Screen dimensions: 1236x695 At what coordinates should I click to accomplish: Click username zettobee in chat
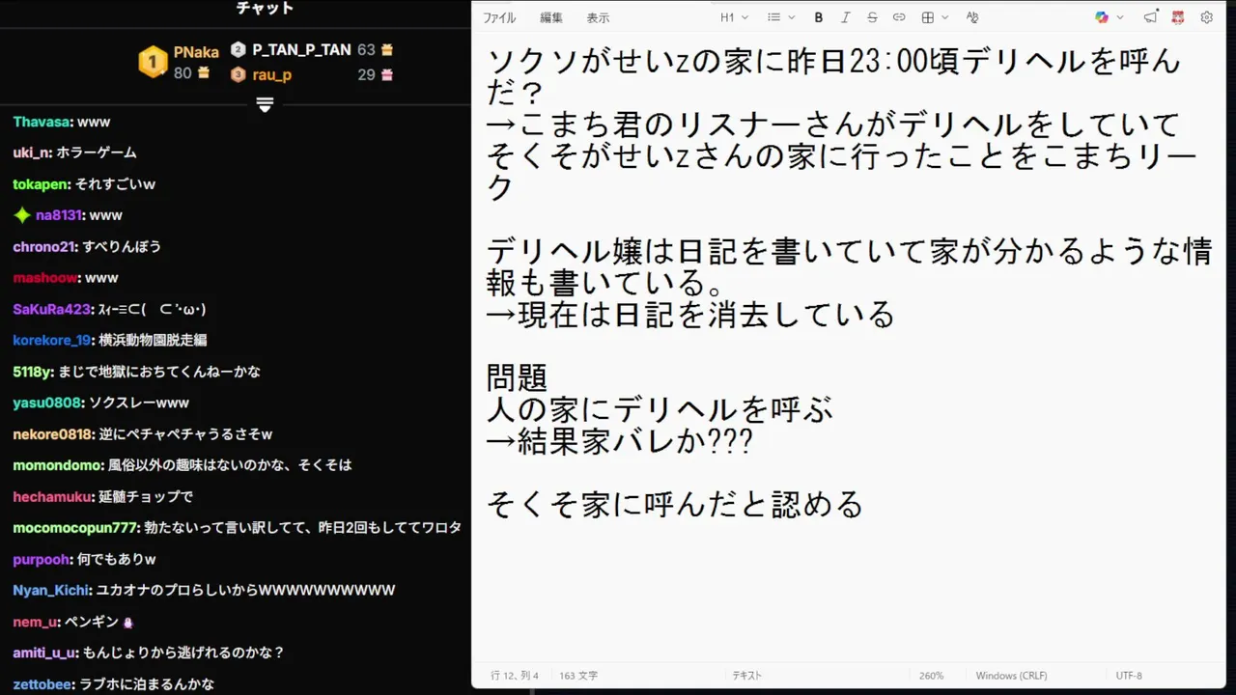coord(43,684)
